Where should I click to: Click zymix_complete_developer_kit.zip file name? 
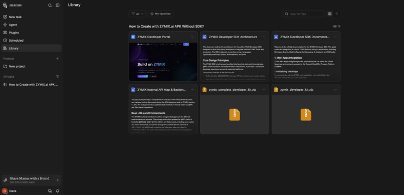coord(233,90)
